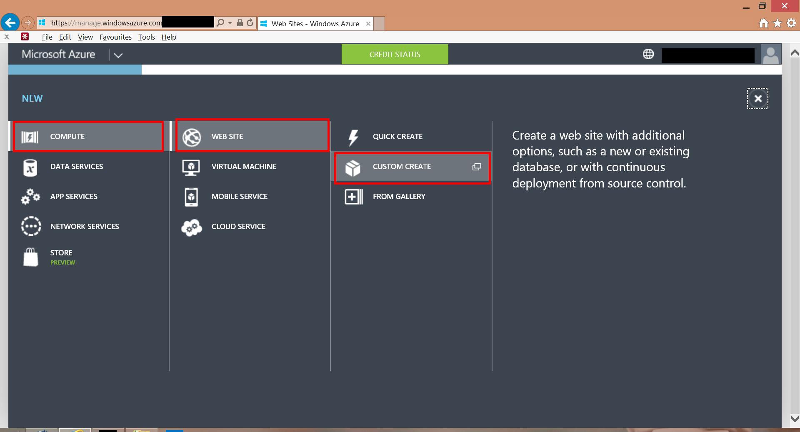Open the browser Home icon

pyautogui.click(x=763, y=23)
